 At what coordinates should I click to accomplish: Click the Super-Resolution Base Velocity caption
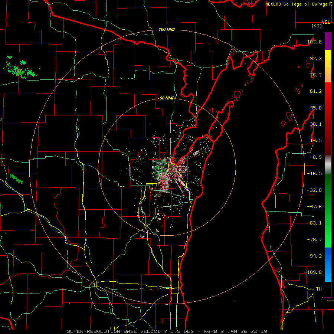click(167, 331)
